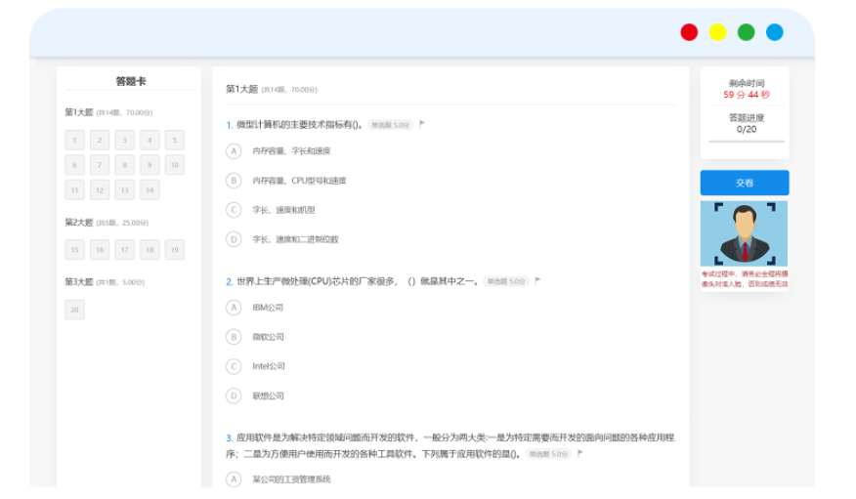This screenshot has width=856, height=499.
Task: Select option C Intel公司 for question 2
Action: click(234, 366)
